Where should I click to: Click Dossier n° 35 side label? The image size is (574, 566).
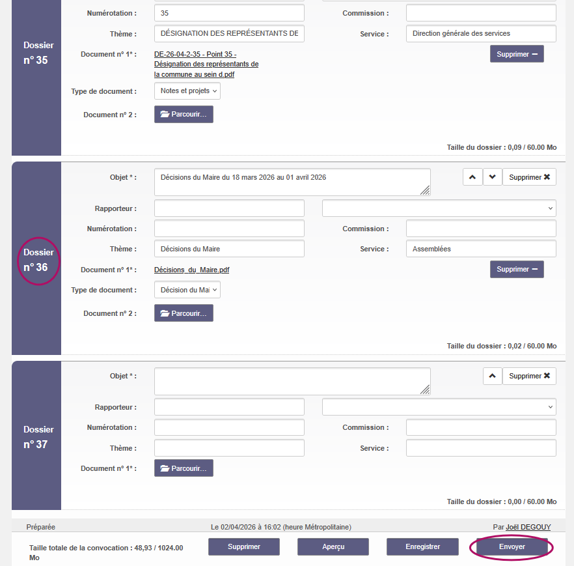pos(38,52)
